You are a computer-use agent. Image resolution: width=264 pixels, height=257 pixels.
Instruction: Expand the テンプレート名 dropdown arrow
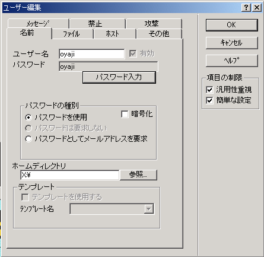coord(148,209)
